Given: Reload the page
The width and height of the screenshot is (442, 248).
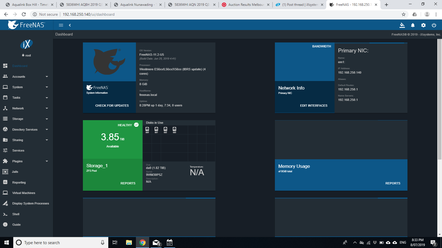Looking at the screenshot, I should pos(24,14).
